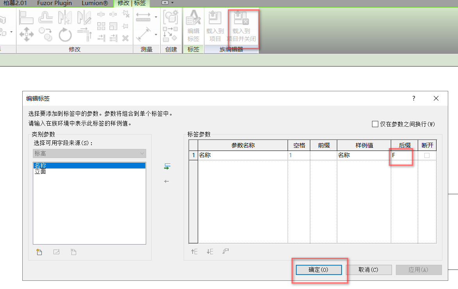
Task: Click the 确定(O) button
Action: click(318, 270)
